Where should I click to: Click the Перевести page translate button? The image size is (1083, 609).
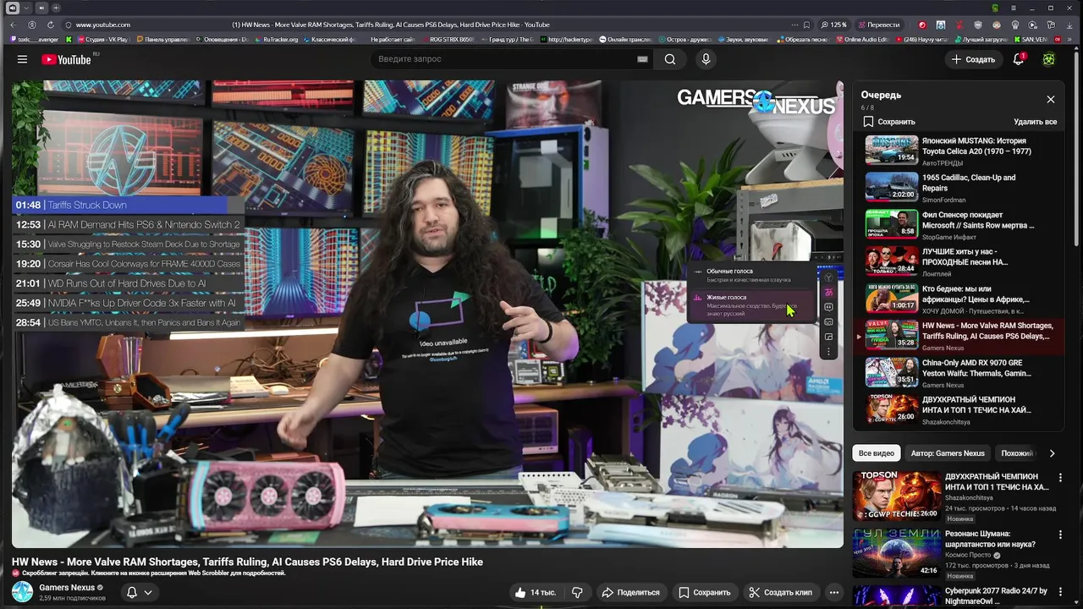(x=879, y=25)
